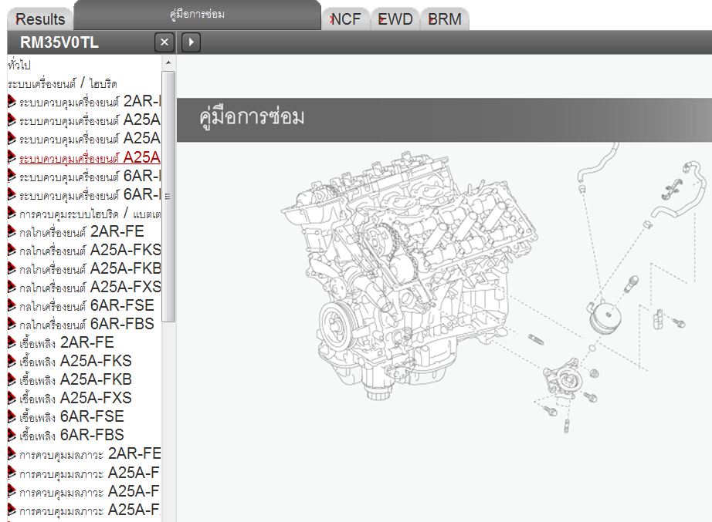
Task: Select the ระบบเครื่องยนต์ / ไฮบริด section heading
Action: tap(63, 83)
